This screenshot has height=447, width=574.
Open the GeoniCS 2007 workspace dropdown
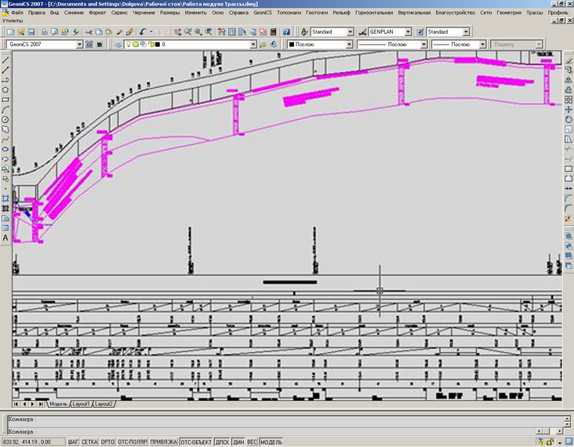pyautogui.click(x=79, y=44)
